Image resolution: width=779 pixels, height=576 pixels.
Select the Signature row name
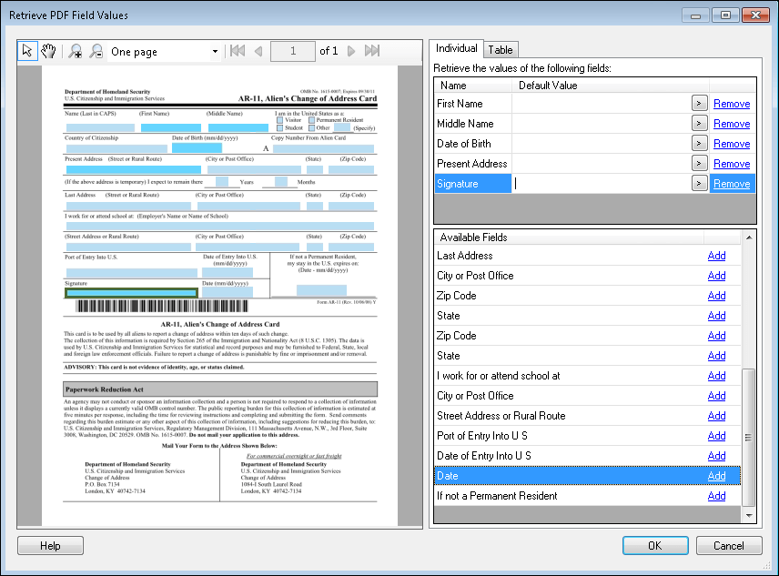coord(473,183)
